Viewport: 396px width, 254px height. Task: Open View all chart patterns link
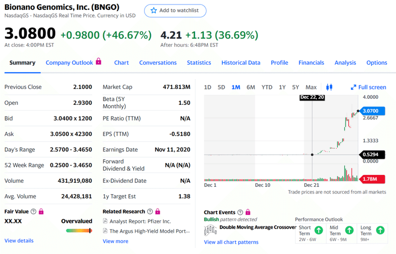(231, 242)
